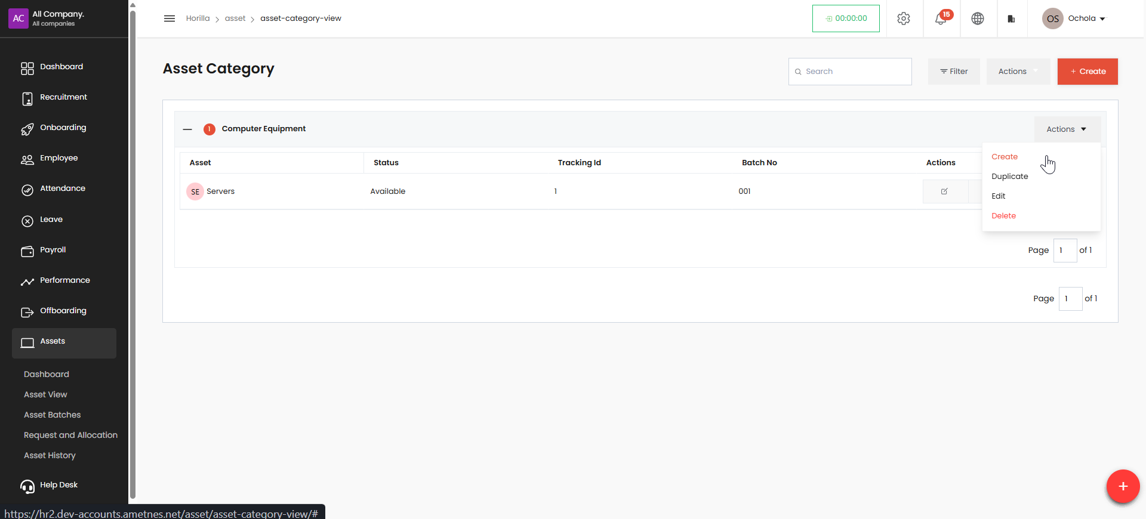1146x519 pixels.
Task: Click the Asset column header
Action: click(x=200, y=163)
